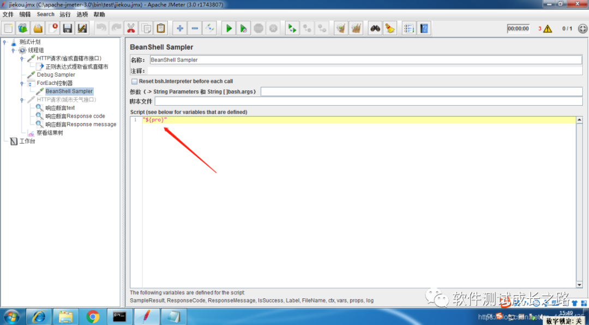Open Google Chrome from the taskbar

tap(93, 317)
